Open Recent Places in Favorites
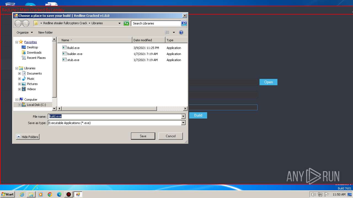353x198 pixels. pyautogui.click(x=36, y=58)
